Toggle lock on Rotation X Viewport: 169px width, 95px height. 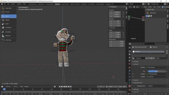click(x=123, y=21)
